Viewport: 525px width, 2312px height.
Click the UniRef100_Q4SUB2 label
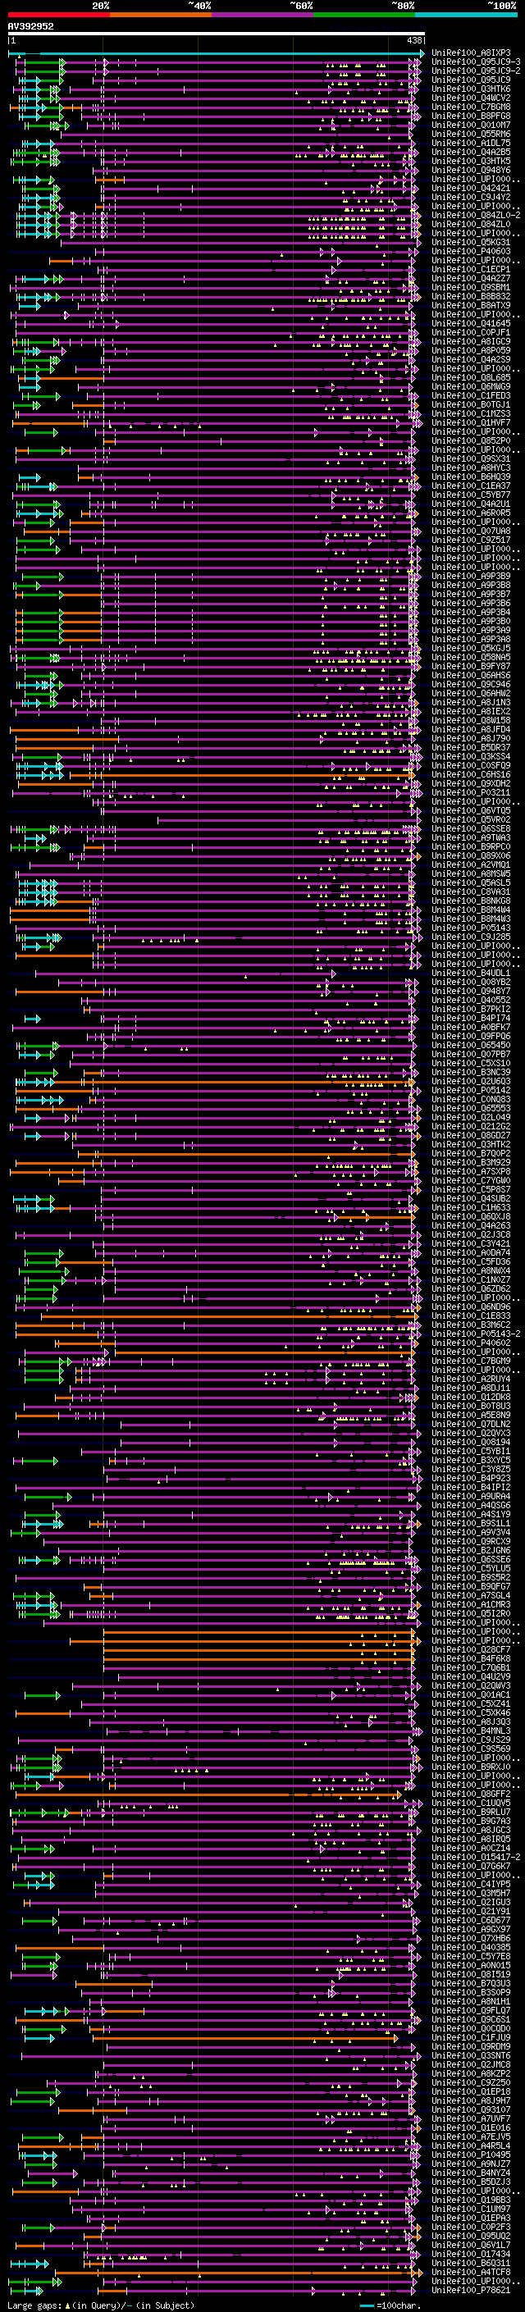470,1198
